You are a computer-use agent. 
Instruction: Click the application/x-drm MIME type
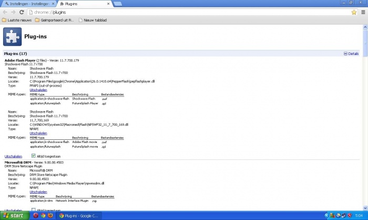point(42,201)
